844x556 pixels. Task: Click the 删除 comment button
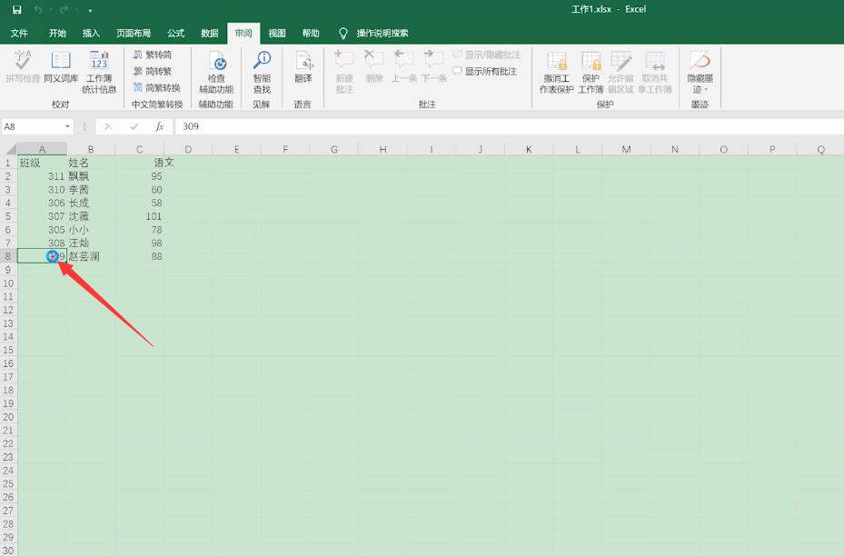pyautogui.click(x=374, y=66)
